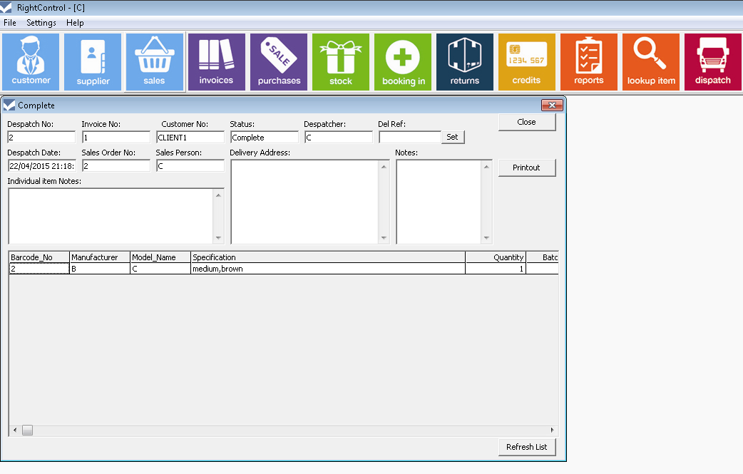The height and width of the screenshot is (474, 743).
Task: Click into the Del Ref input field
Action: click(409, 138)
